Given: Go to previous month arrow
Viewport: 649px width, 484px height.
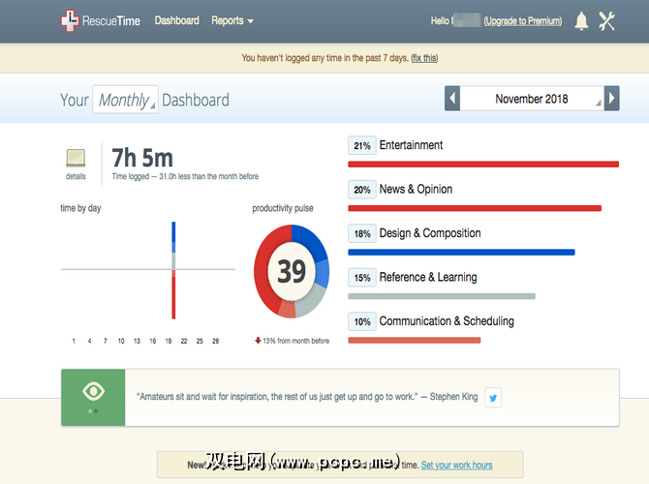Looking at the screenshot, I should [x=452, y=99].
